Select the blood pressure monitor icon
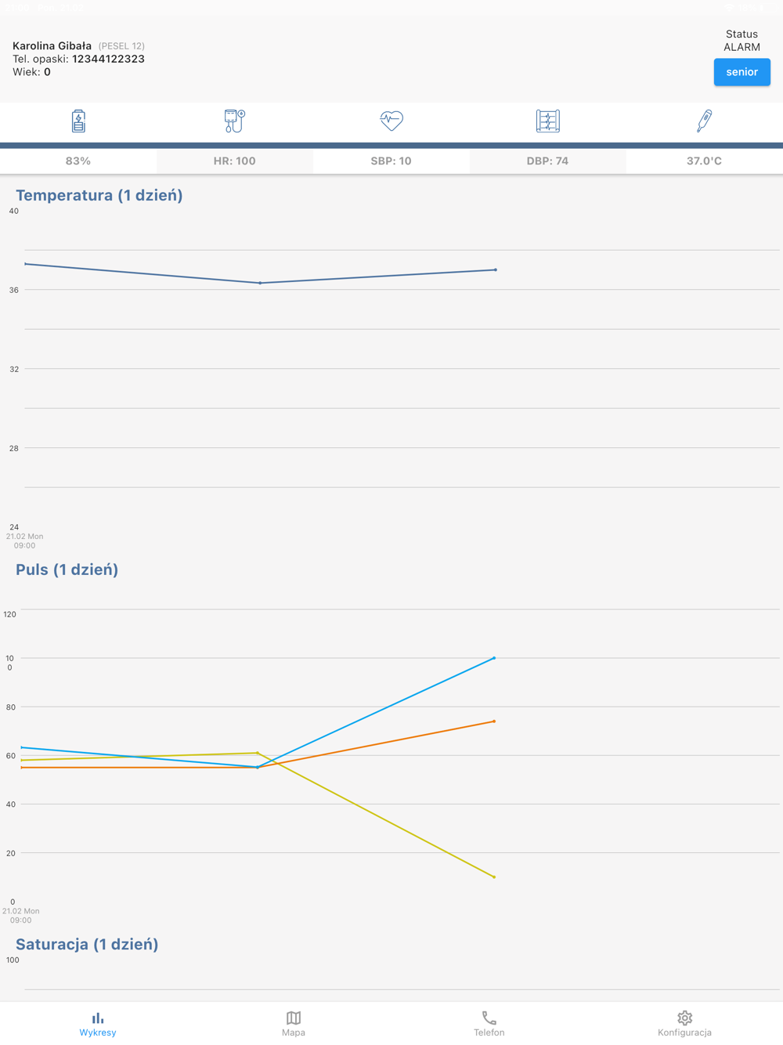 point(234,121)
